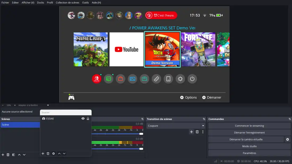Open scene filters icon in Scènes panel
Image resolution: width=292 pixels, height=164 pixels.
pos(14,155)
